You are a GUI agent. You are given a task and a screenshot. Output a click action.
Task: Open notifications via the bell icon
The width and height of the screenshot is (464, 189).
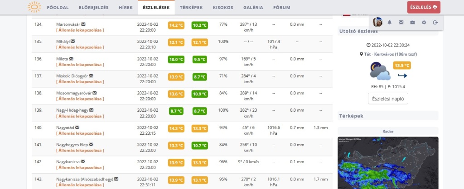coord(389,22)
